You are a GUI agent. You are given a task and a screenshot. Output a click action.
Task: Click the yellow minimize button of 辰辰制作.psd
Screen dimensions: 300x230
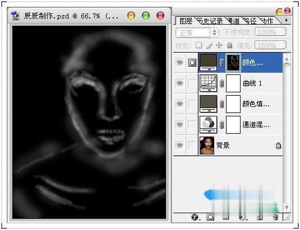131,16
